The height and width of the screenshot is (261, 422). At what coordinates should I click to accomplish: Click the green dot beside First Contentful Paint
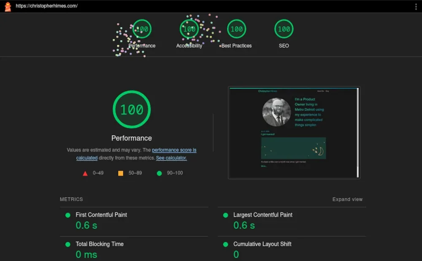click(67, 215)
